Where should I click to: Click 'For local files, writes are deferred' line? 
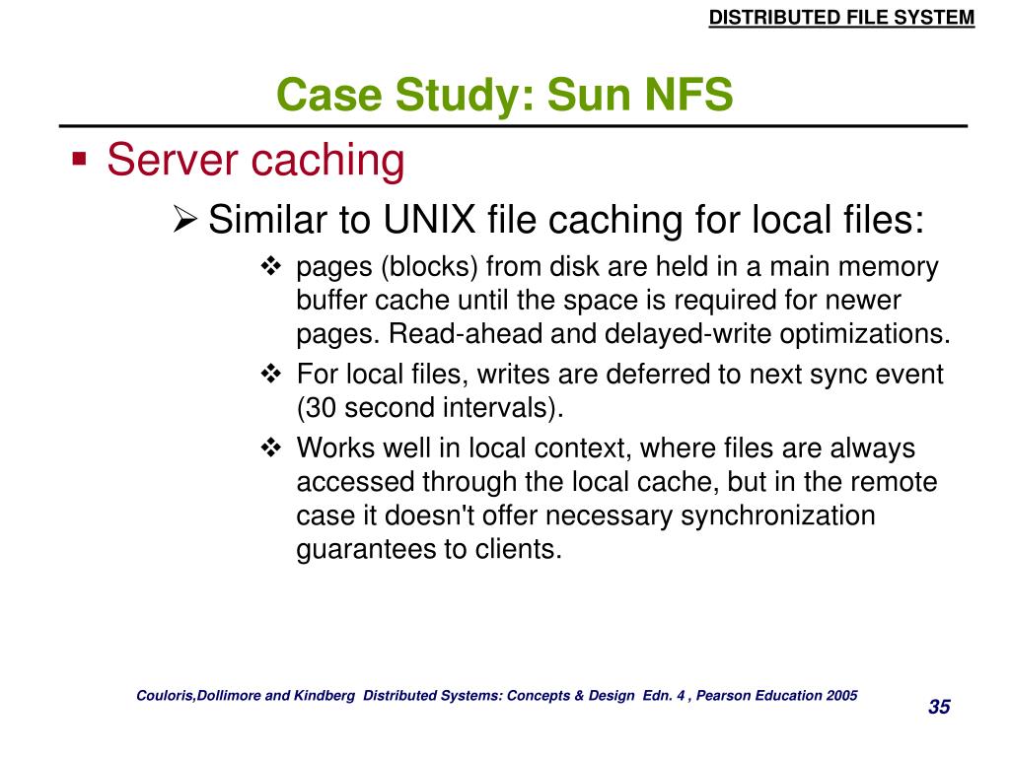pyautogui.click(x=619, y=374)
